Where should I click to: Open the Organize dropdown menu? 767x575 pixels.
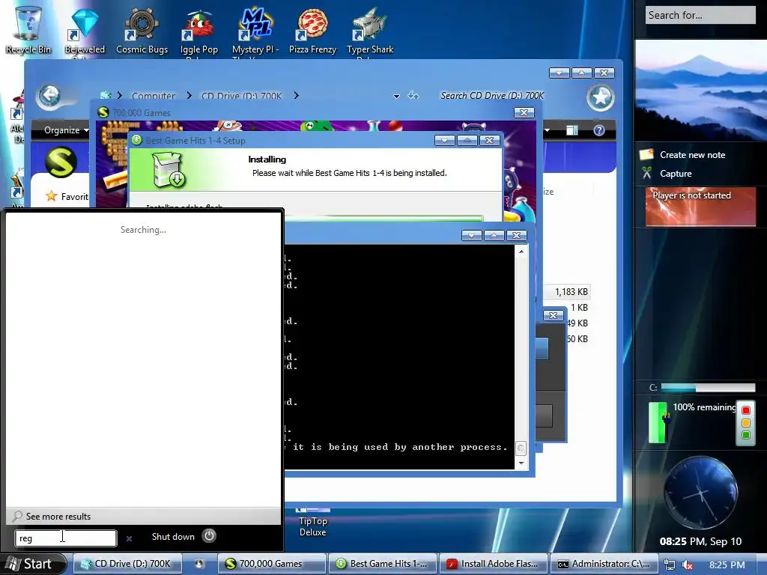click(66, 130)
